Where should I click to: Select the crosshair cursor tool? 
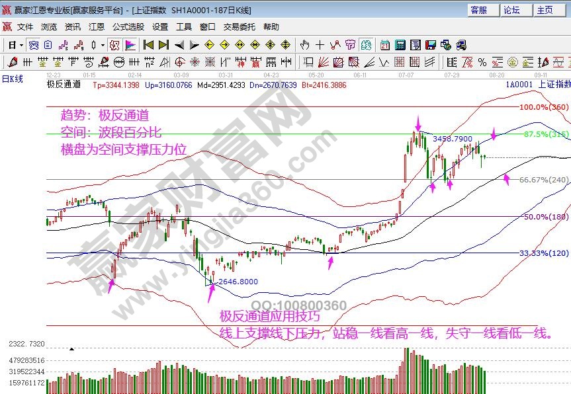[x=320, y=45]
